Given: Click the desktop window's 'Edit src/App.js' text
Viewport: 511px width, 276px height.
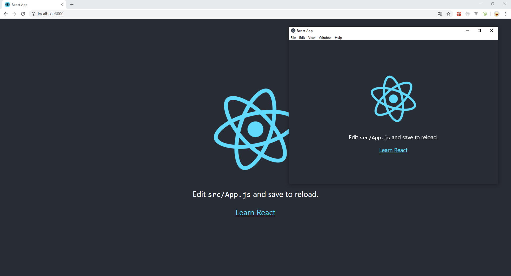Looking at the screenshot, I should (393, 137).
